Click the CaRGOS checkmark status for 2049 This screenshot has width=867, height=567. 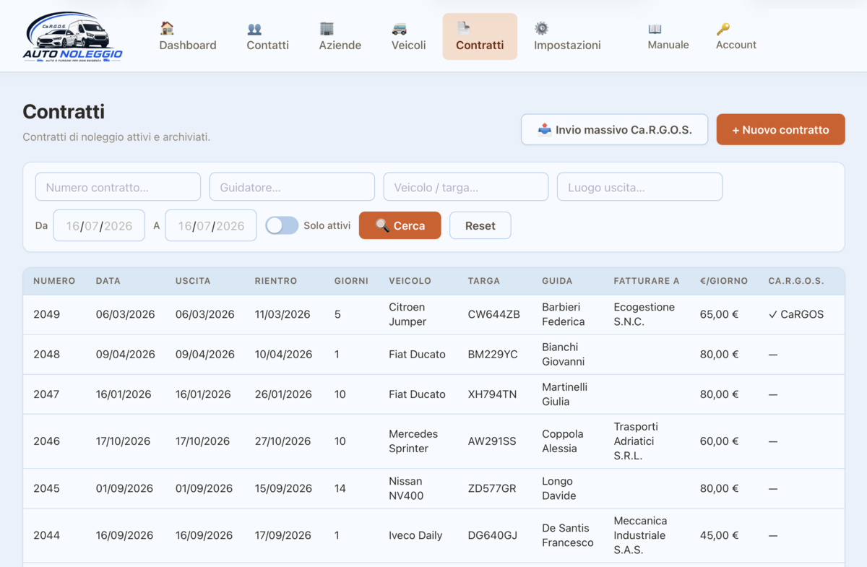click(796, 315)
